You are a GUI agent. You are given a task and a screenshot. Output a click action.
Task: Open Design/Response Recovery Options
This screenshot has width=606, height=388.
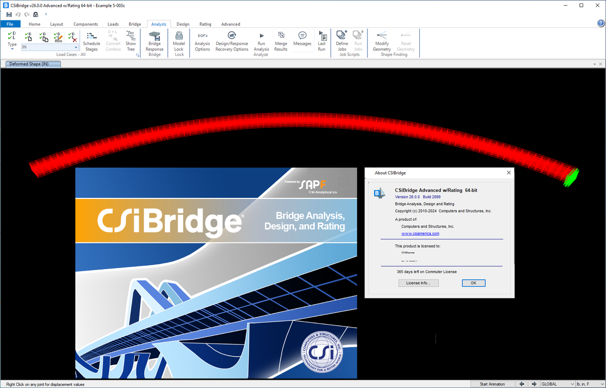232,41
